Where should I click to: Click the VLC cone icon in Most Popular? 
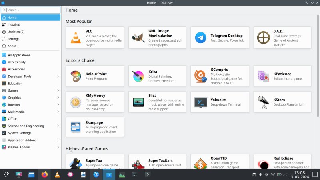click(76, 38)
